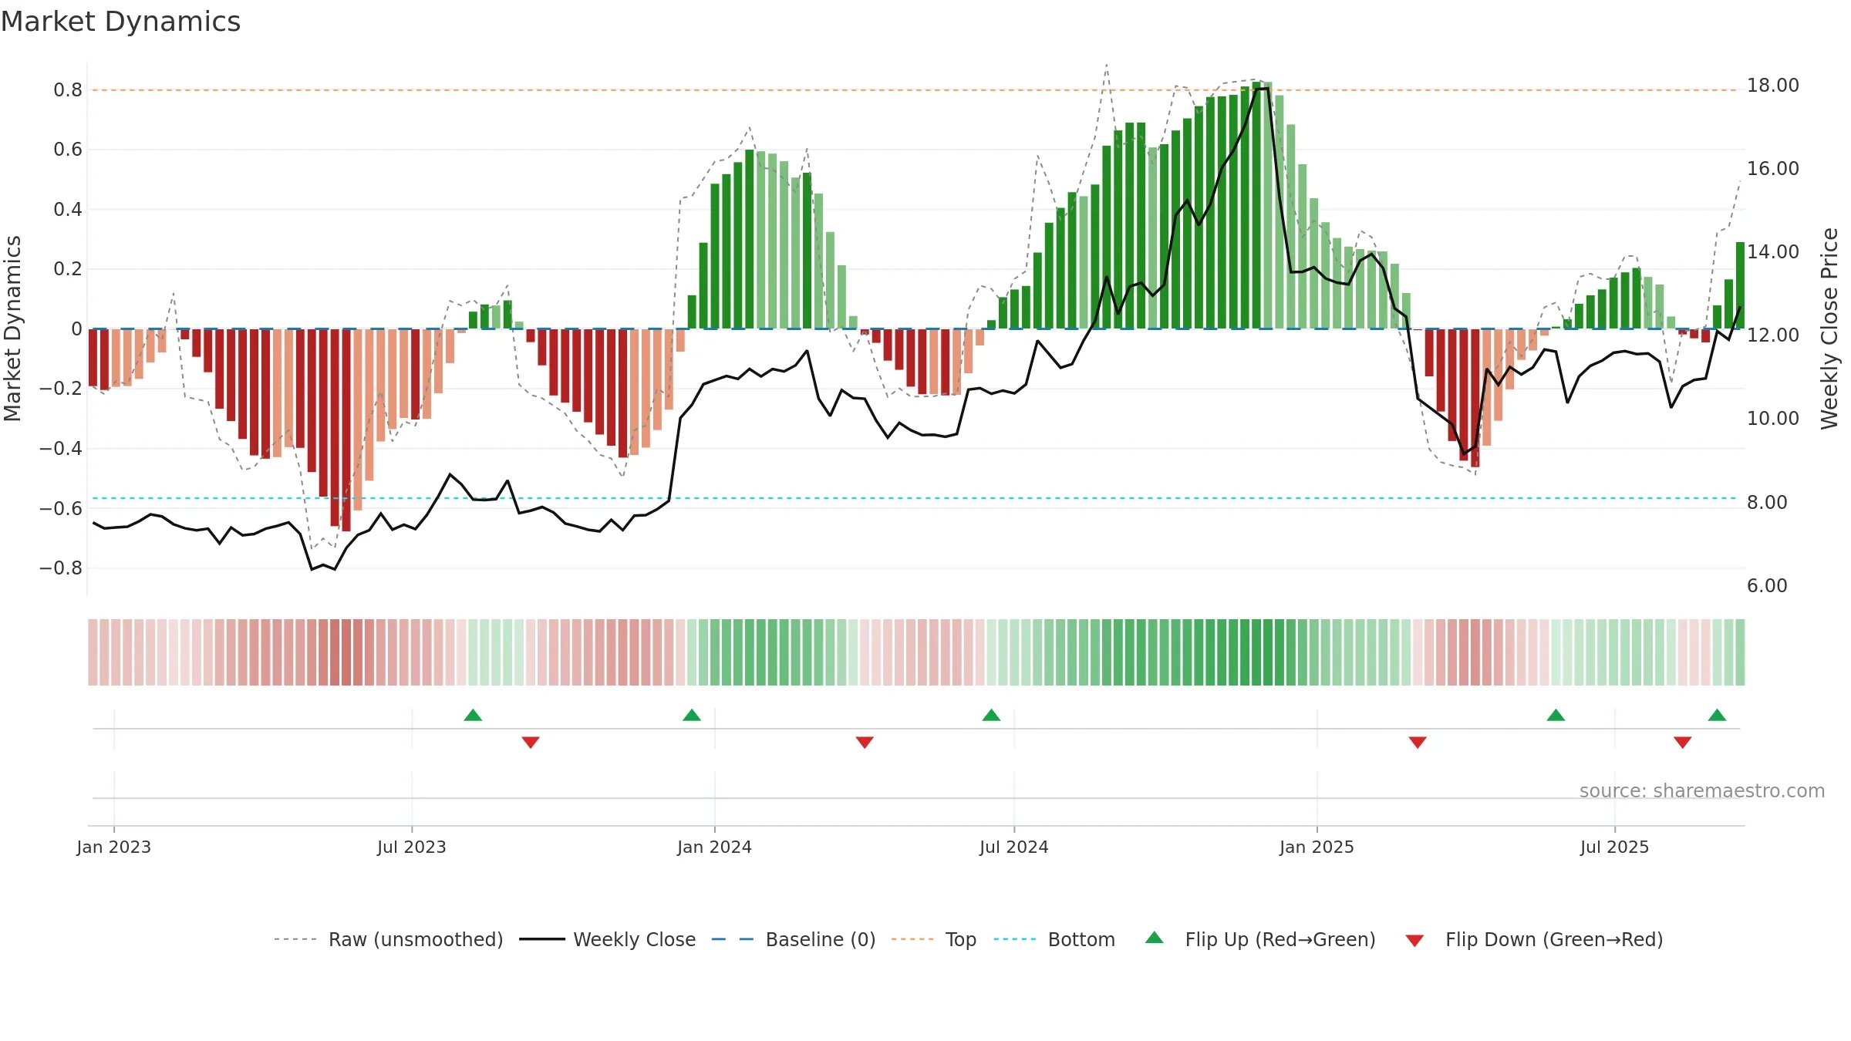Click the flip-up marker just before Jan 2024
This screenshot has height=1041, width=1851.
point(692,715)
